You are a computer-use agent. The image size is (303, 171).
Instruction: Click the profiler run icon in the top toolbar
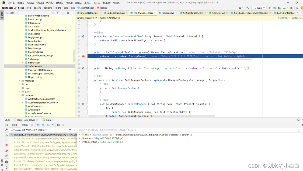pos(284,8)
